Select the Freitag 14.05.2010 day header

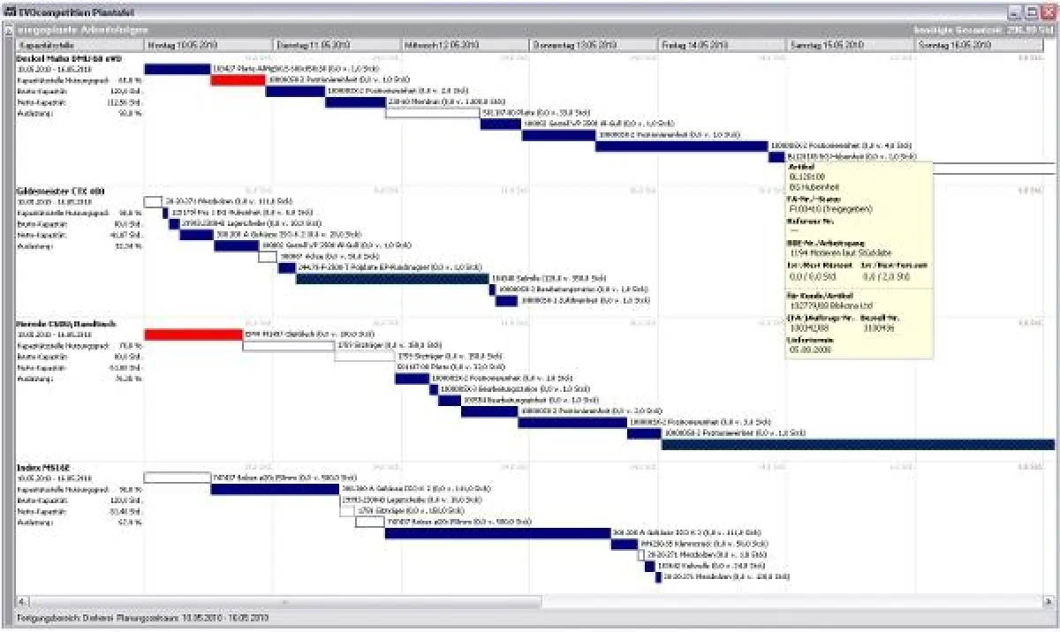[723, 43]
